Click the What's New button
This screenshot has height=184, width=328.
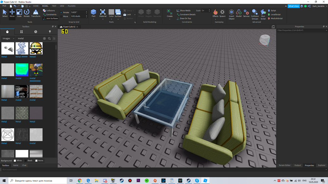tap(293, 6)
